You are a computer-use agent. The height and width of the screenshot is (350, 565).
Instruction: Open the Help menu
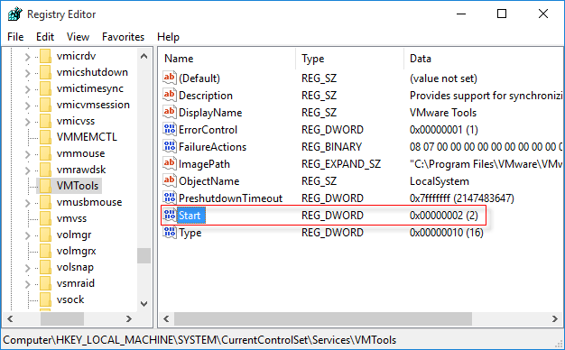click(168, 37)
